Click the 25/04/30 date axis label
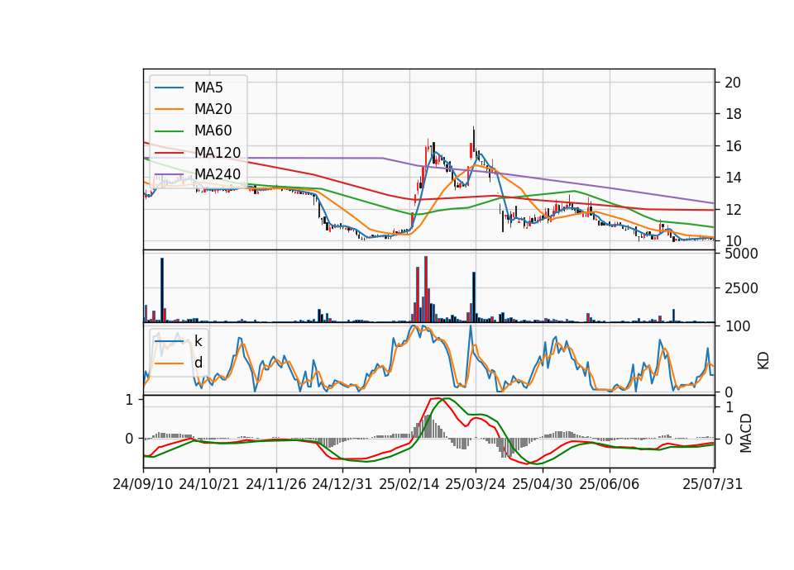The image size is (794, 570). (543, 484)
